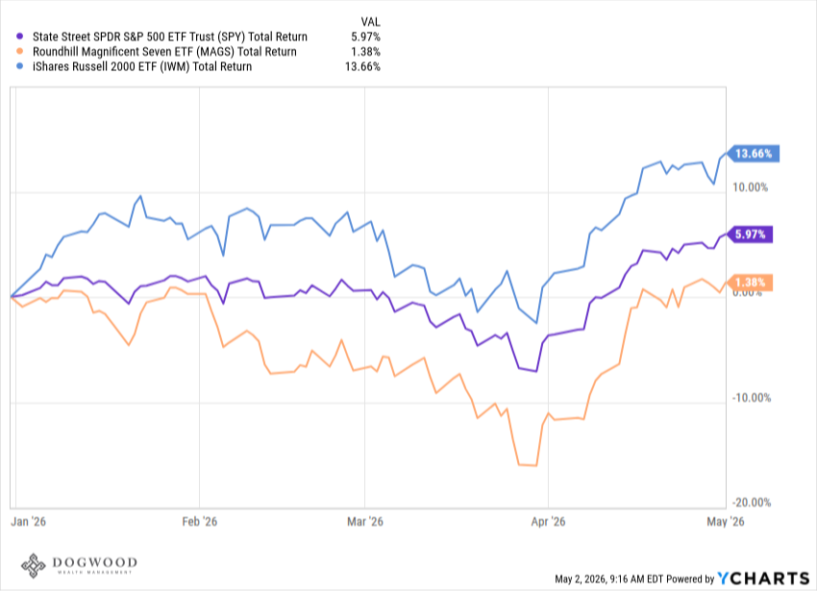Click the DOGWOOD brand name text
Screen dimensions: 817x591
click(x=95, y=562)
